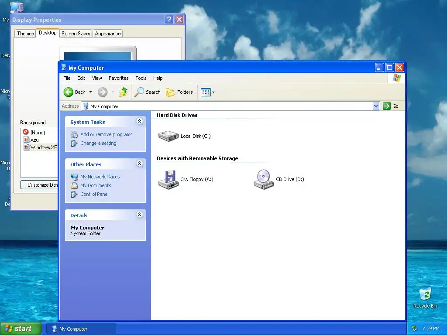Screen dimensions: 447x335
Task: Click the My Computer title bar icon
Action: (x=64, y=67)
